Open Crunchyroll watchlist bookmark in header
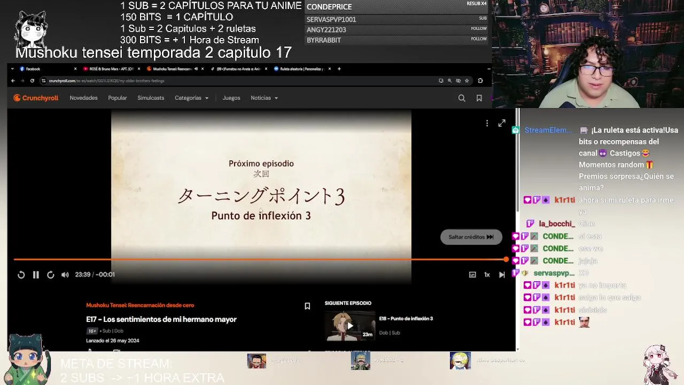The height and width of the screenshot is (385, 684). [x=479, y=98]
